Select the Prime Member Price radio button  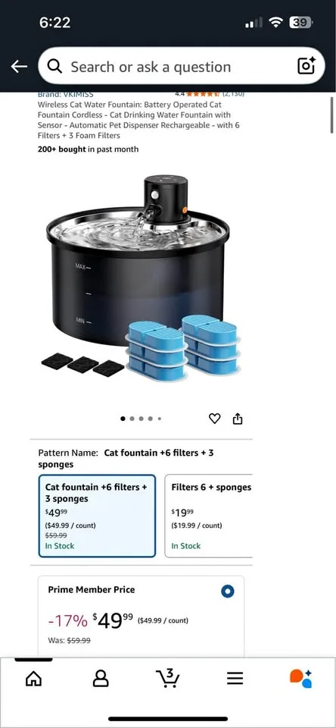coord(228,591)
